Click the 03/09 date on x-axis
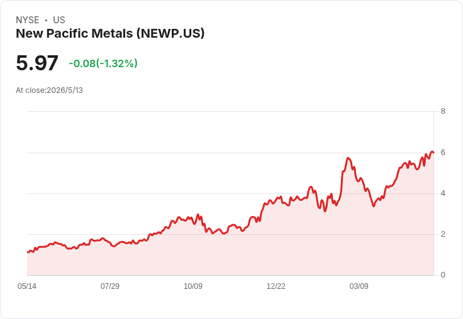 pos(359,286)
